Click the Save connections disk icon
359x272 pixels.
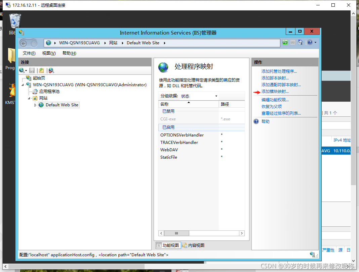32,70
